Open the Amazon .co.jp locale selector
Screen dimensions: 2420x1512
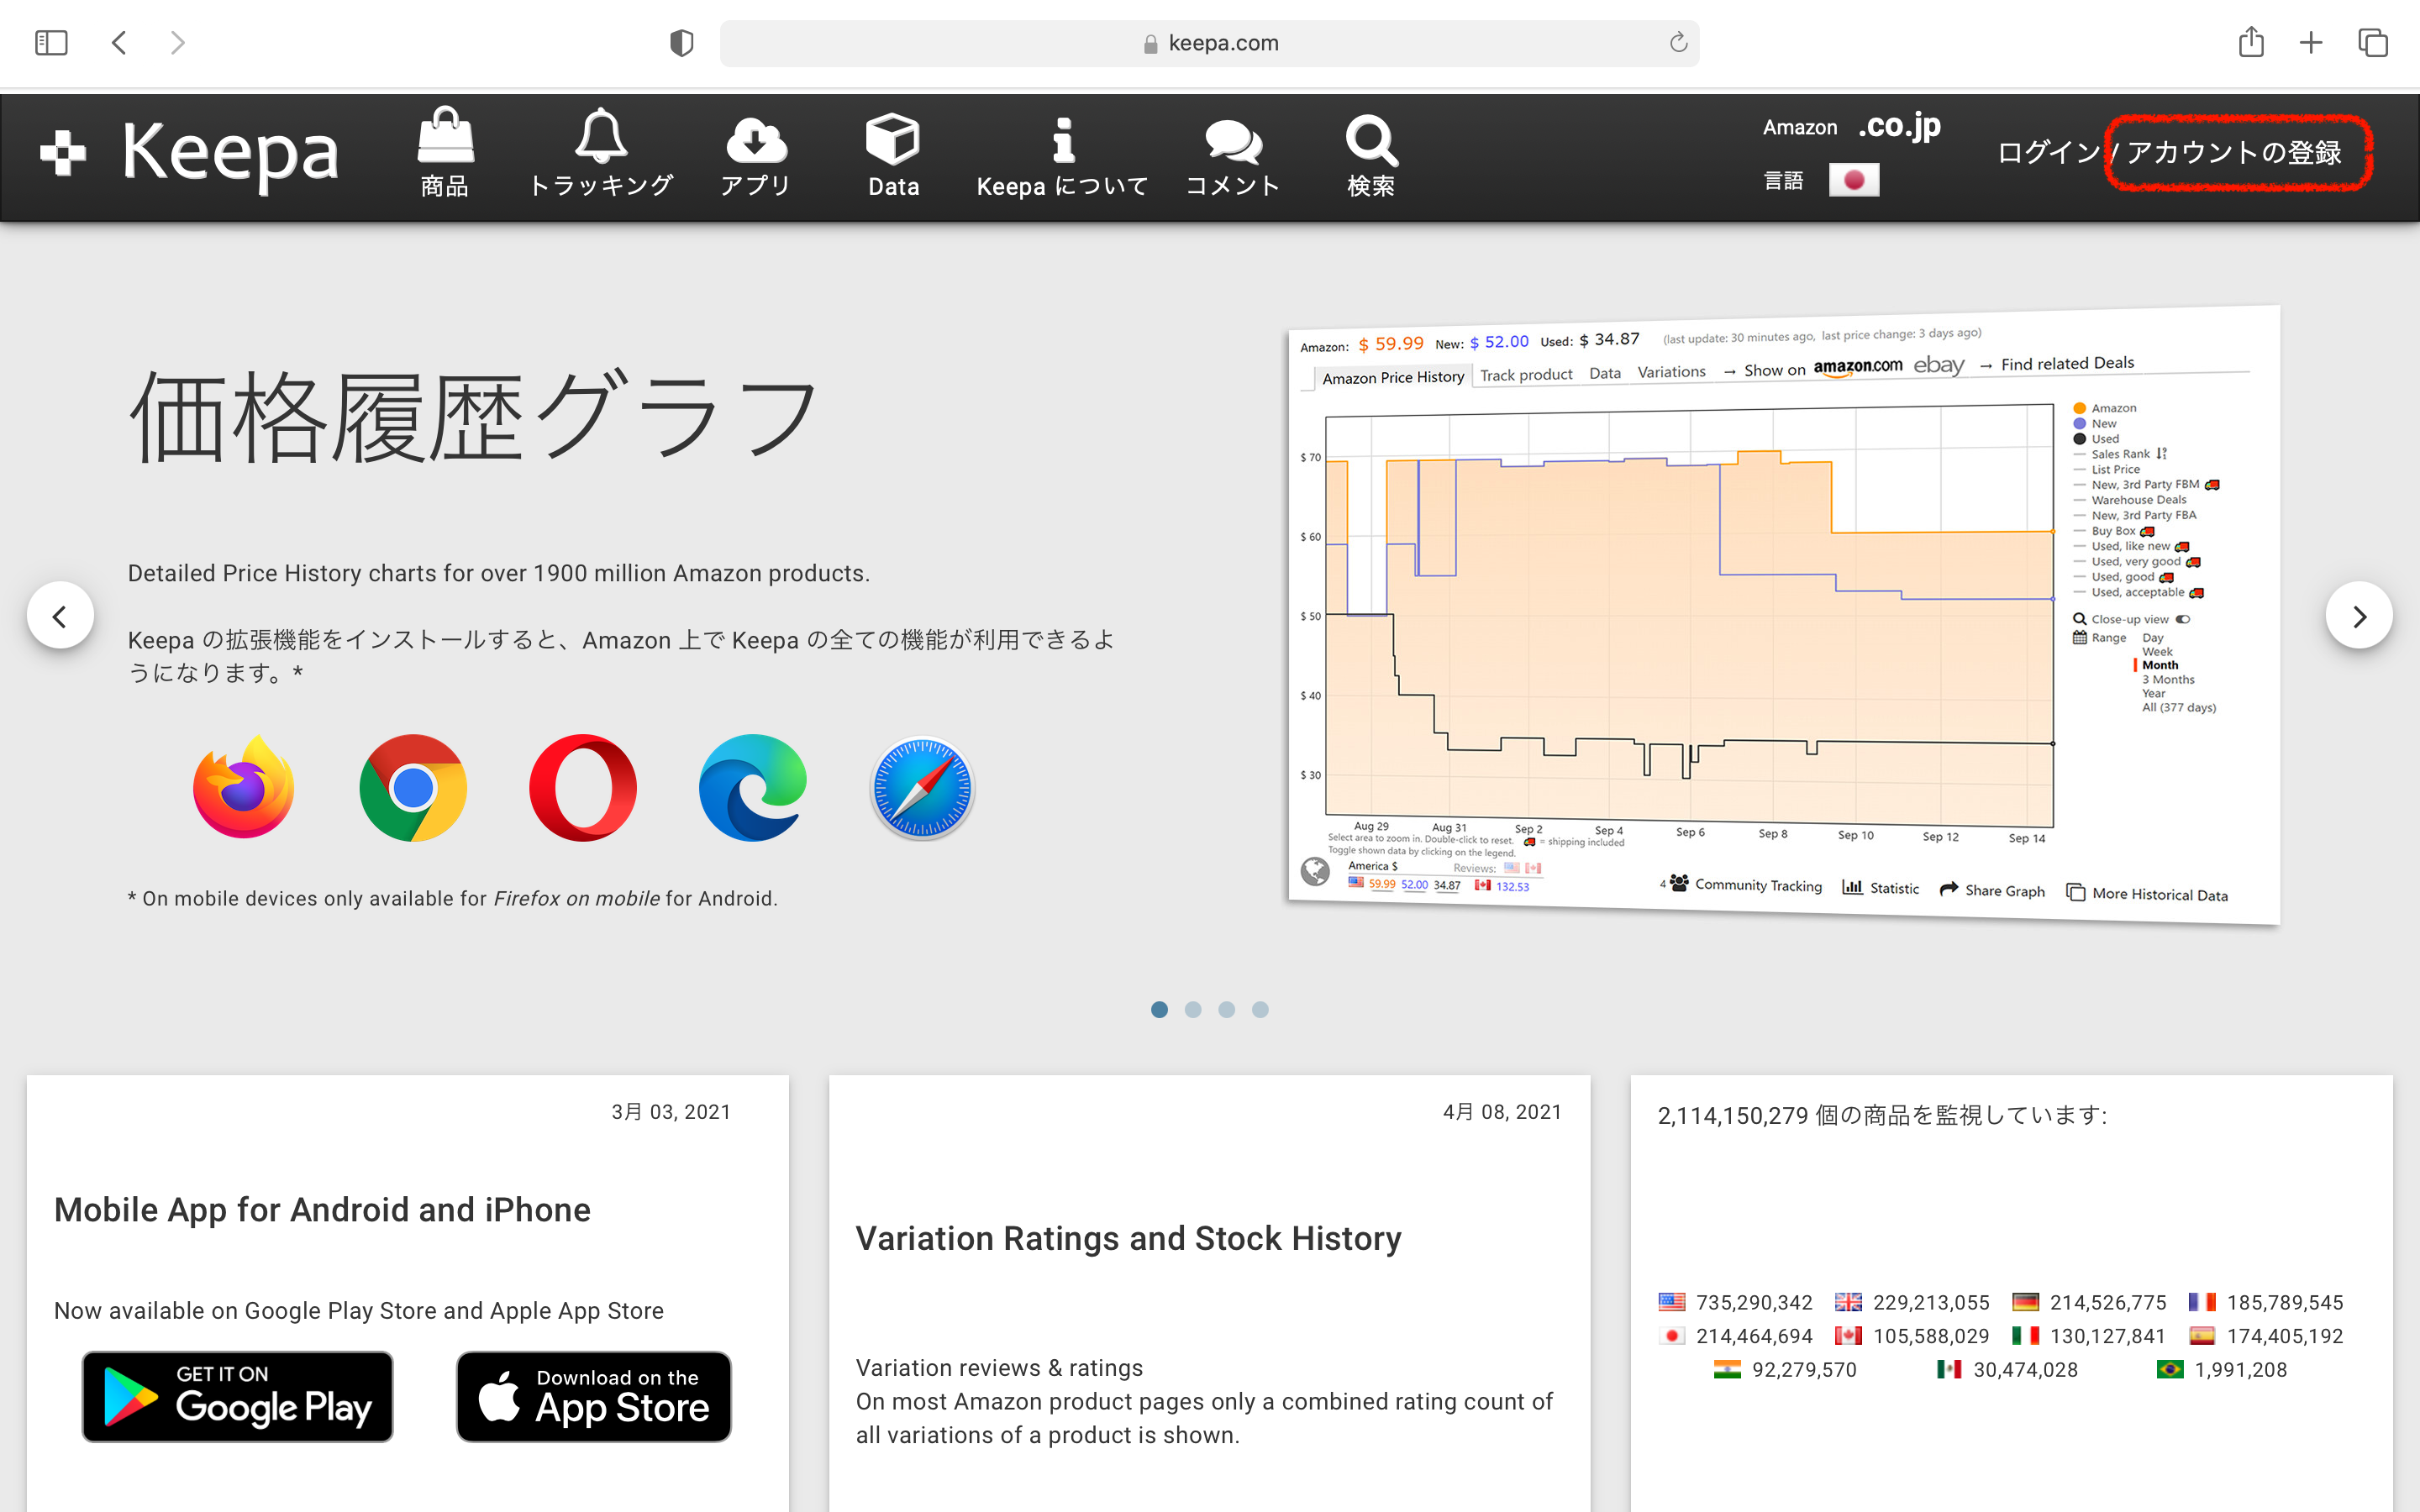tap(1898, 126)
